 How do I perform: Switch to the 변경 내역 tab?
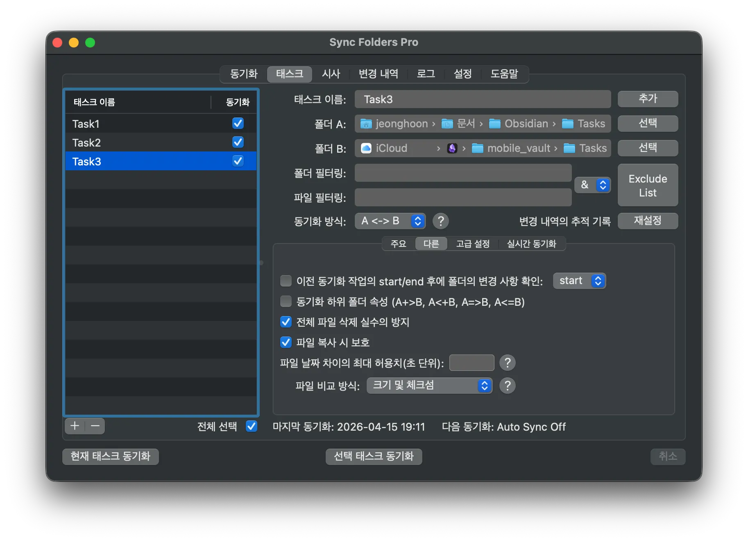(x=379, y=74)
